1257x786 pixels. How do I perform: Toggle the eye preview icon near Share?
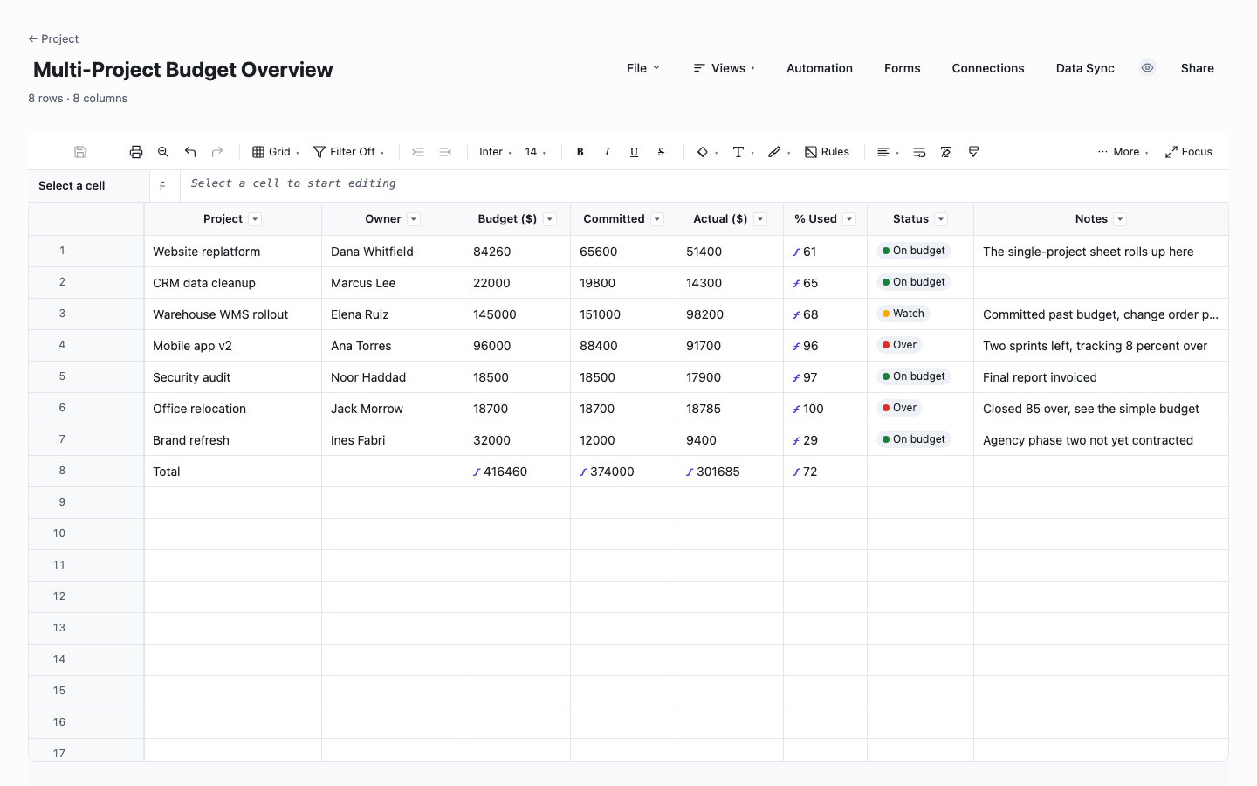1148,68
